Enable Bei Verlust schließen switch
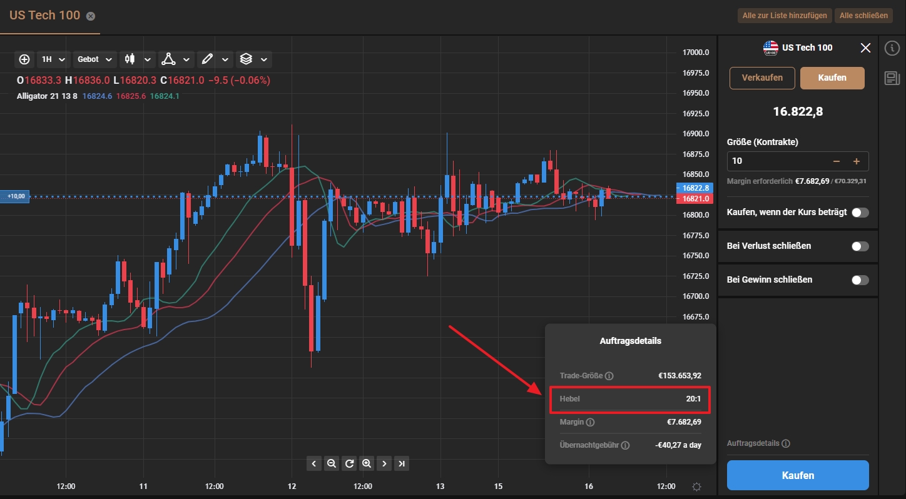The height and width of the screenshot is (499, 906). (860, 246)
